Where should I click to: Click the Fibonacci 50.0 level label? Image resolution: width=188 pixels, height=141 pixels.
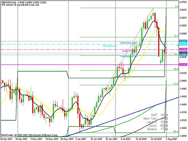pyautogui.click(x=176, y=69)
